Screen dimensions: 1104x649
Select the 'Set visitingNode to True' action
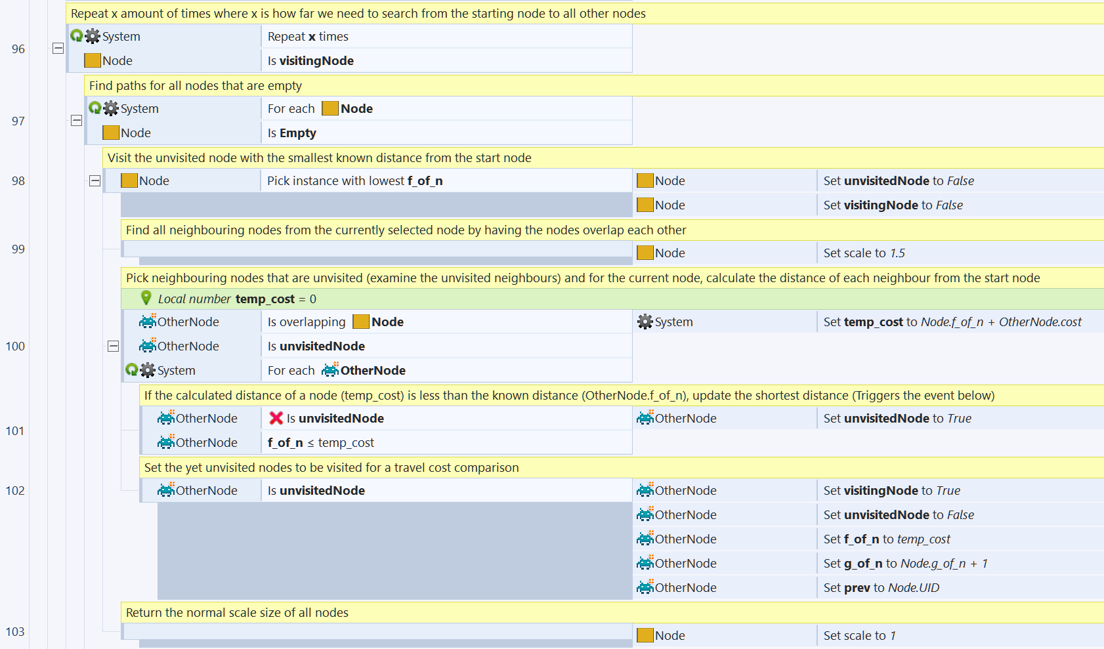(891, 491)
